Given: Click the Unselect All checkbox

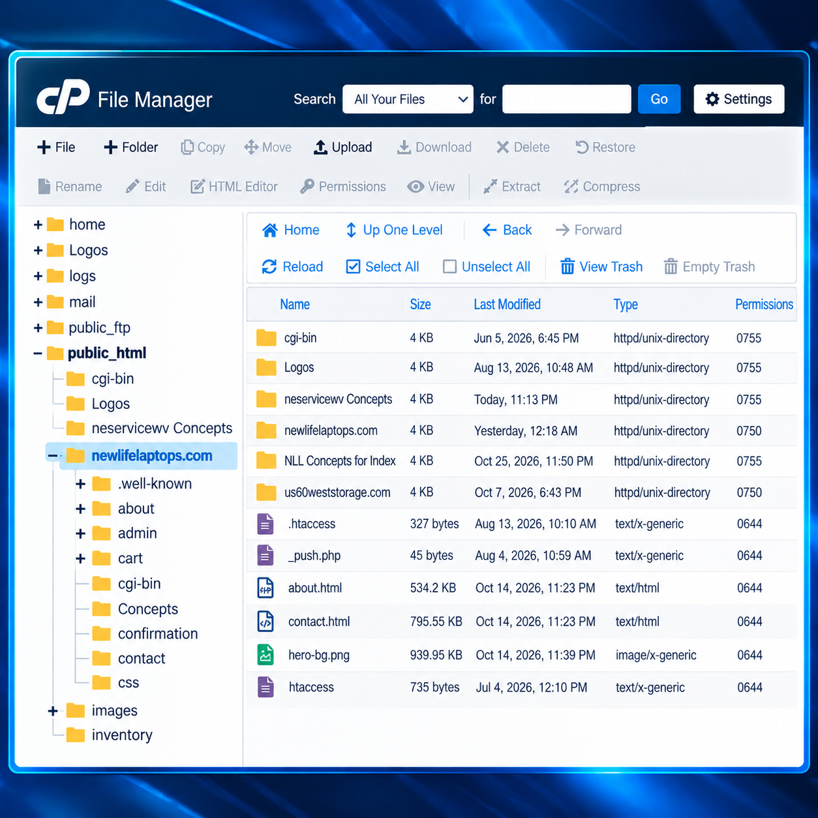Looking at the screenshot, I should 449,267.
